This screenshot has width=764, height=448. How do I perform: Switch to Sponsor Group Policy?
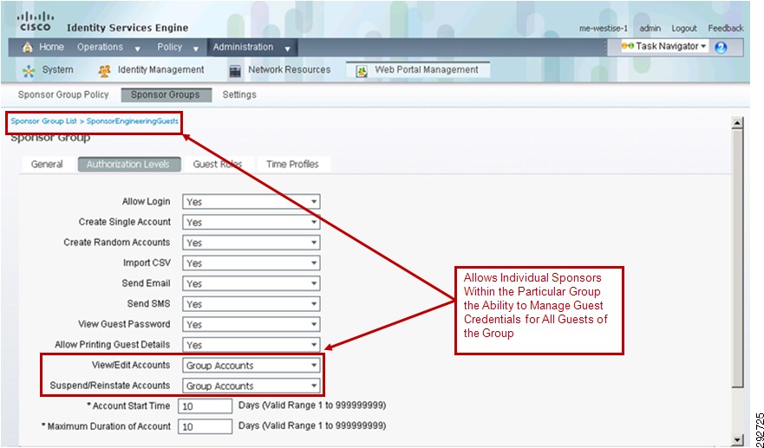point(63,94)
